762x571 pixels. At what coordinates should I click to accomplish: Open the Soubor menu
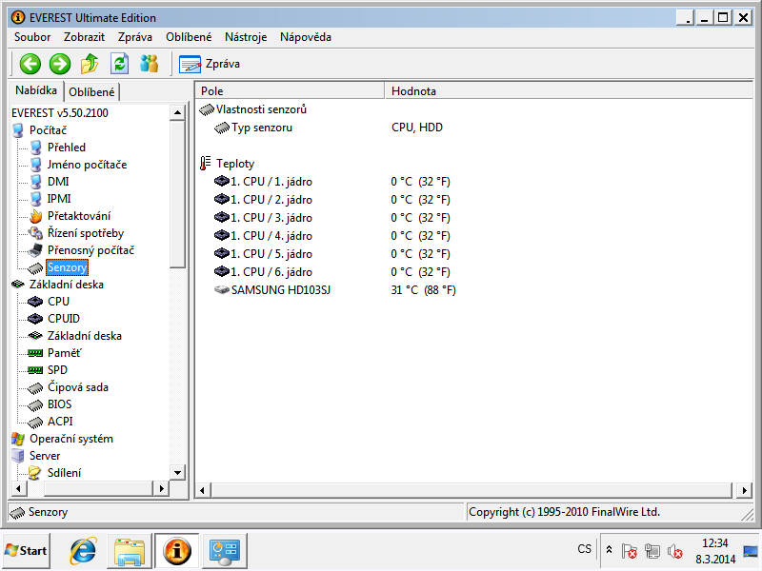32,37
